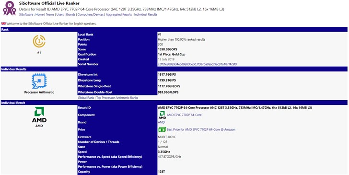Click the score value 1398.88GOPS
Screen dimensions: 349x175
click(168, 49)
